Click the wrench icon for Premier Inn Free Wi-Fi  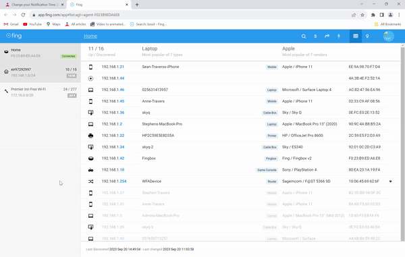(6, 91)
